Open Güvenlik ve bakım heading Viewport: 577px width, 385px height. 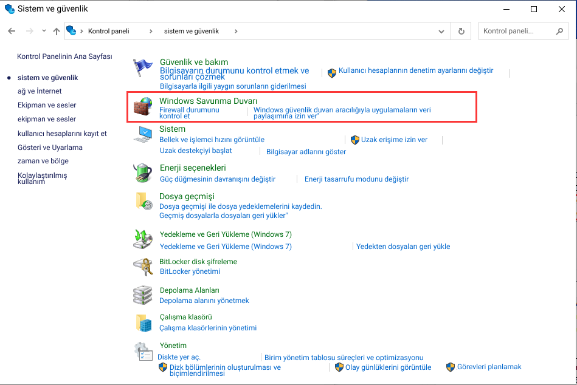coord(194,62)
